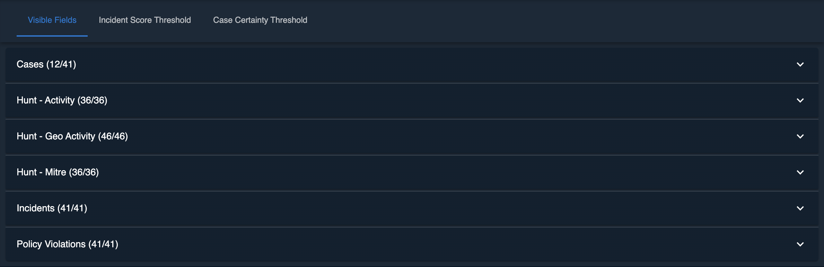Click the (46/46) count for Geo Activity
Image resolution: width=824 pixels, height=267 pixels.
click(113, 136)
